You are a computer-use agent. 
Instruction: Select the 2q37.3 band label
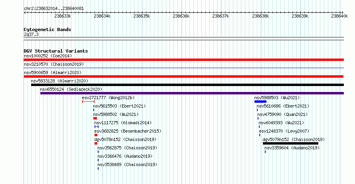31,34
